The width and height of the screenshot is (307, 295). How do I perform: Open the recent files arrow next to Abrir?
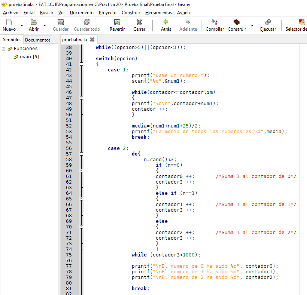click(x=45, y=25)
